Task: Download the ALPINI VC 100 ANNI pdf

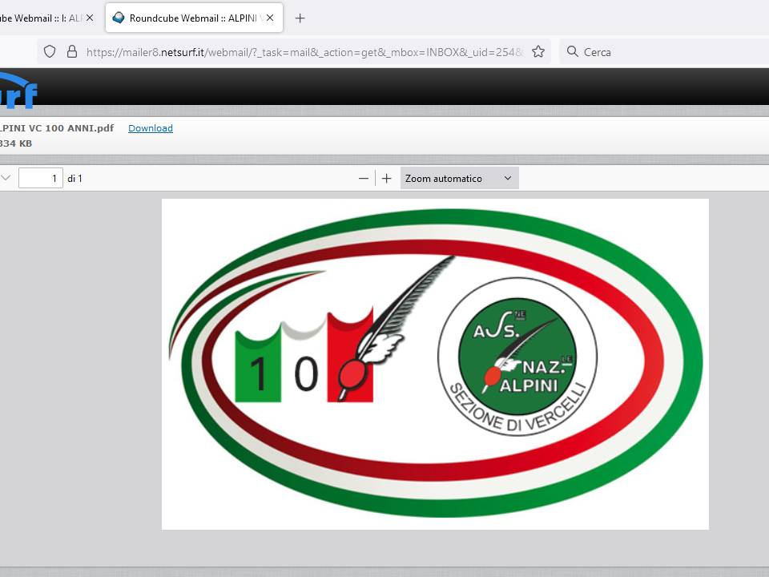Action: click(x=150, y=128)
